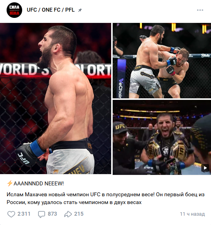The width and height of the screenshot is (211, 225).
Task: Click the pinned post pin icon
Action: (80, 10)
